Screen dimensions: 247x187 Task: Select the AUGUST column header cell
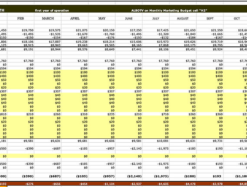click(183, 18)
